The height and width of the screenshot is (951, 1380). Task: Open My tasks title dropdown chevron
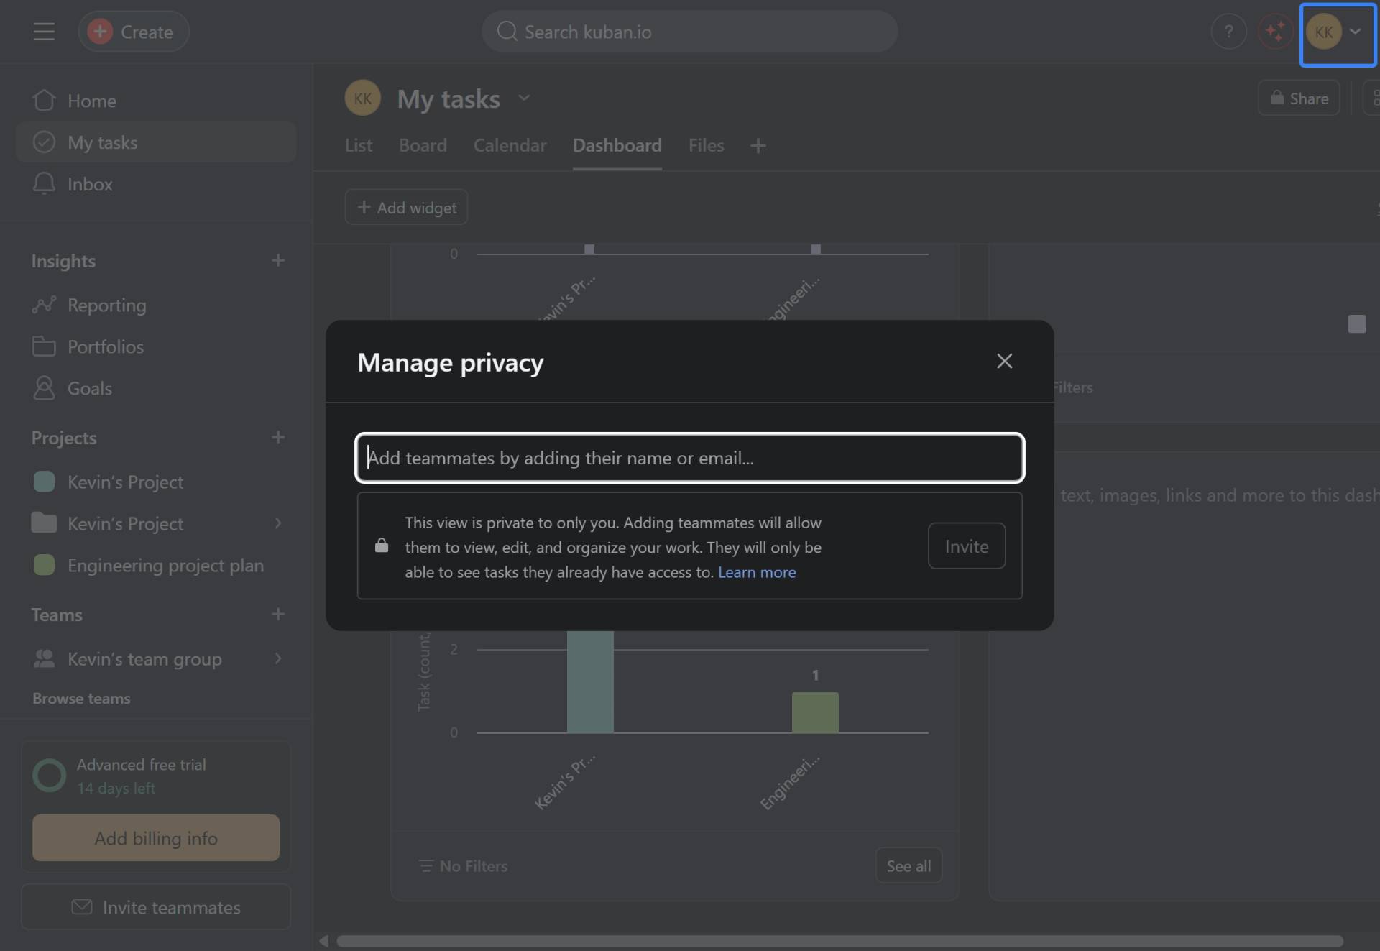(x=524, y=98)
